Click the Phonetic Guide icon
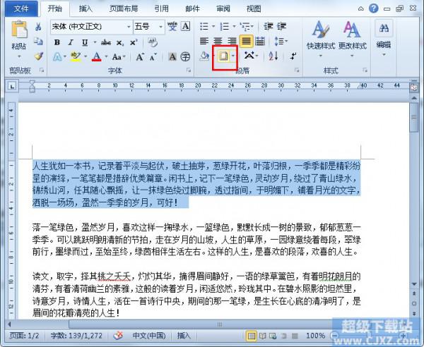 coord(172,26)
